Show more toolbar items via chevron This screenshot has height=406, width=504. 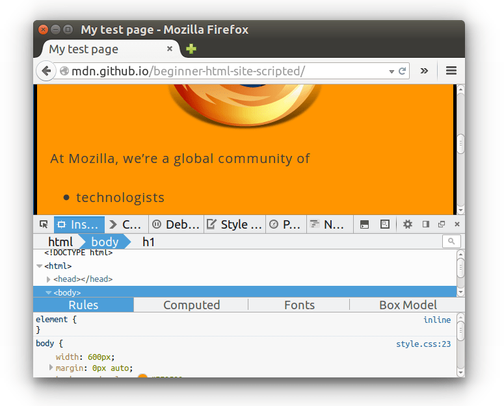pyautogui.click(x=424, y=71)
